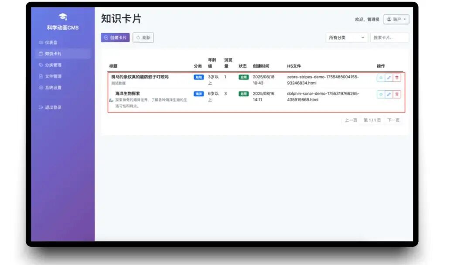Edit the zebra stripes card with pencil icon
Viewport: 471px width, 265px height.
click(x=389, y=78)
